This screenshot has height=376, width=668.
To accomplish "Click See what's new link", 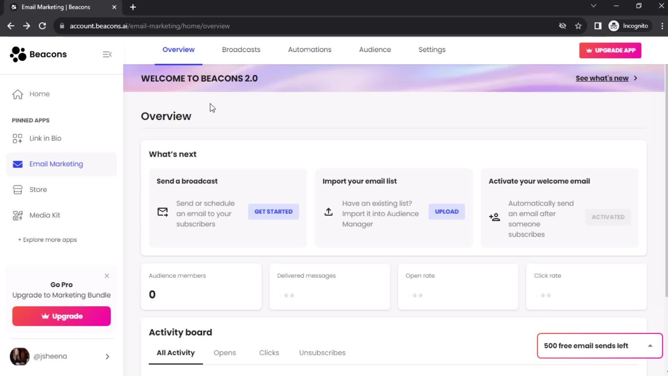I will pyautogui.click(x=602, y=78).
